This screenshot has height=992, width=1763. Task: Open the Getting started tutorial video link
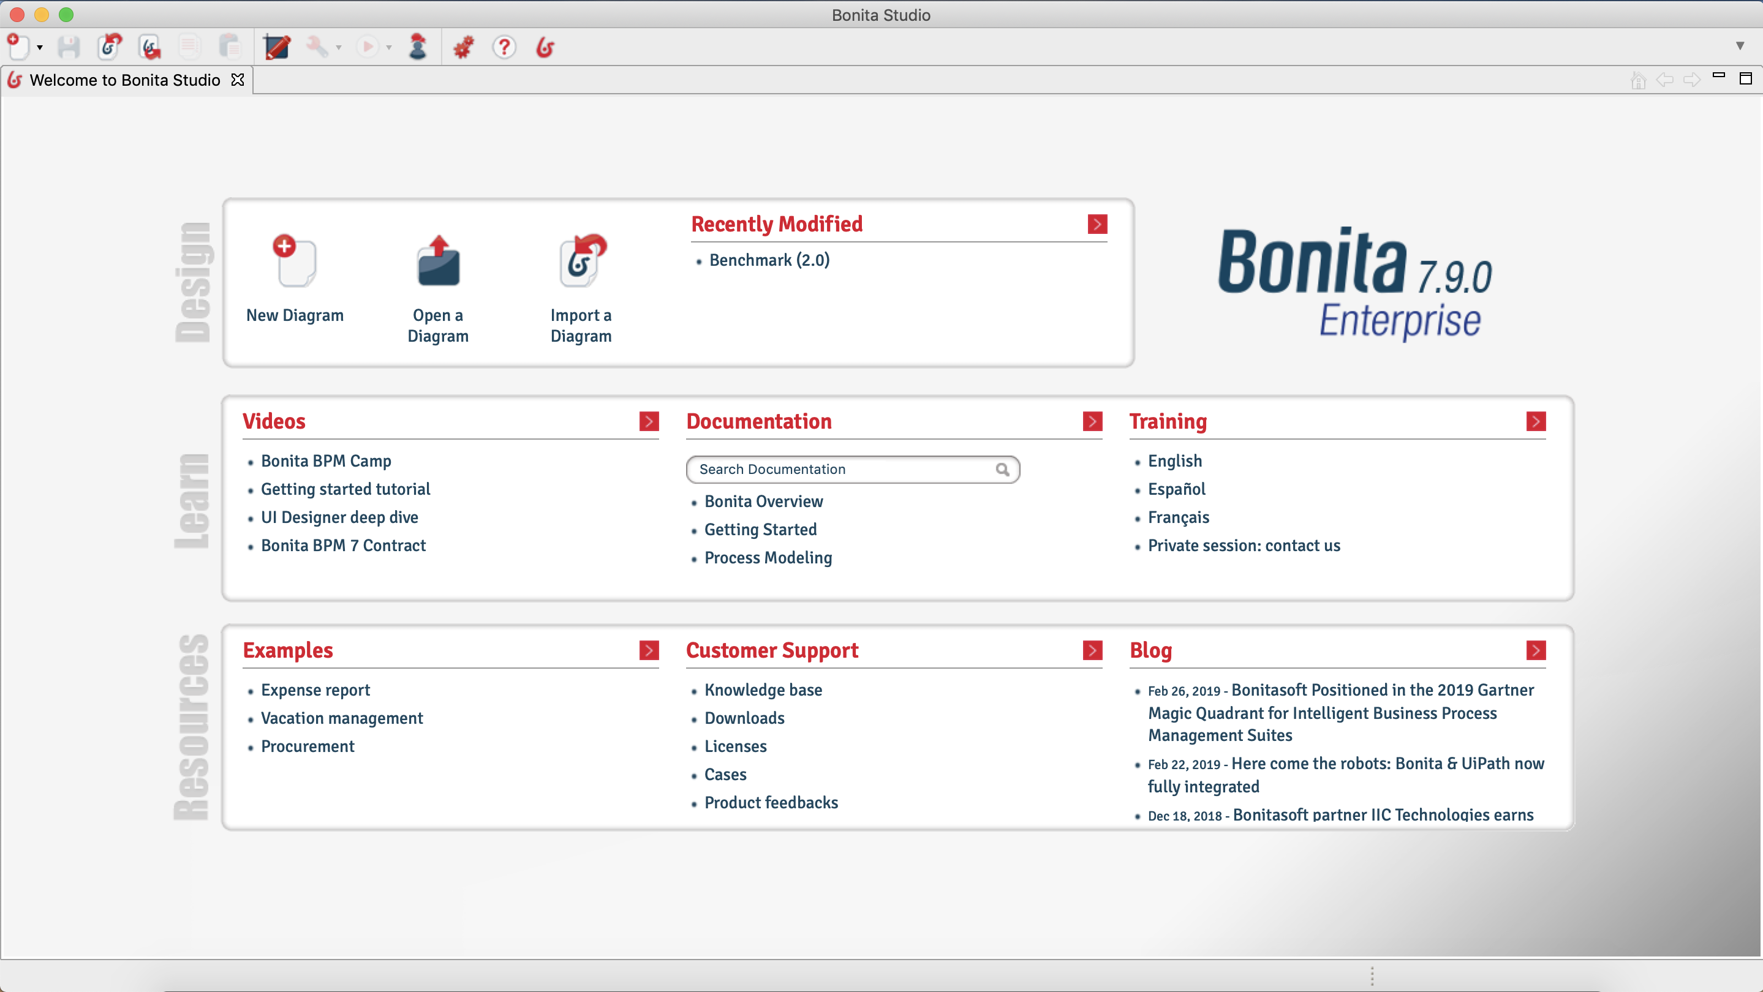[x=345, y=489]
